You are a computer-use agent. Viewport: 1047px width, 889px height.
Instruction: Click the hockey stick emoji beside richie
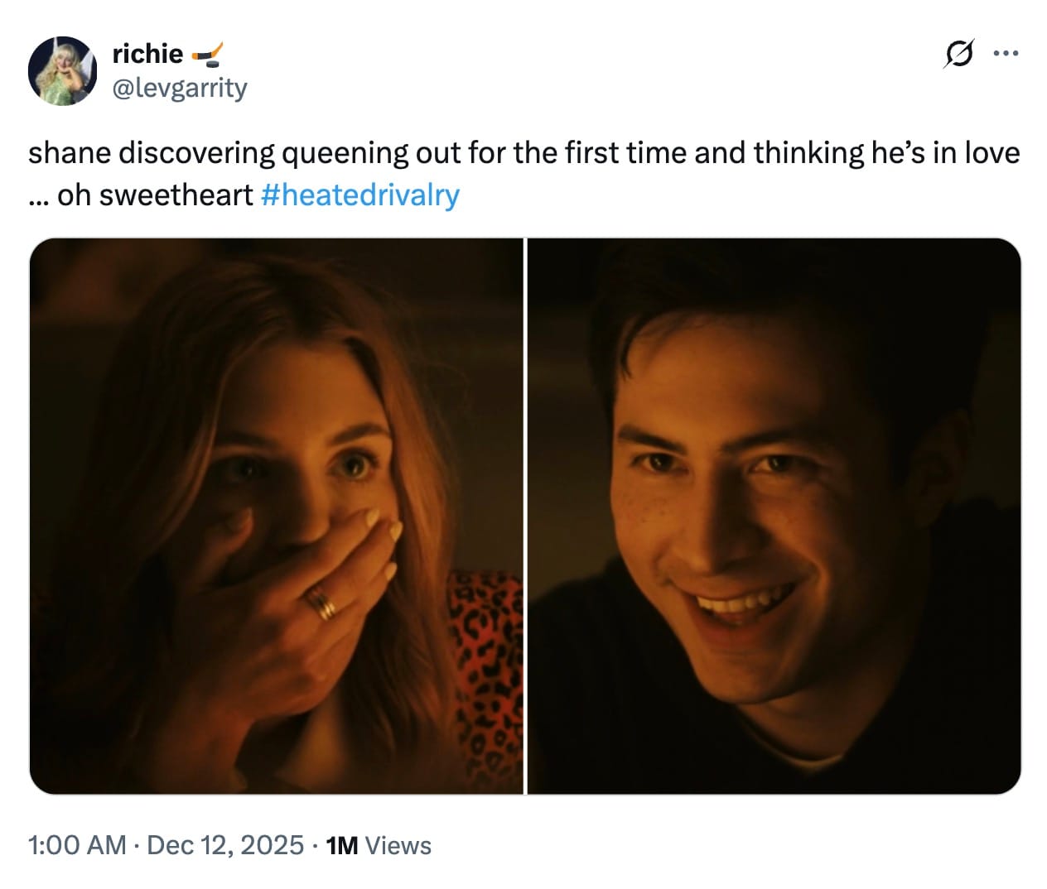tap(207, 55)
